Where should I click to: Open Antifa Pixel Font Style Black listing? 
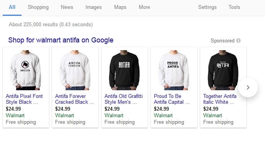point(24,99)
